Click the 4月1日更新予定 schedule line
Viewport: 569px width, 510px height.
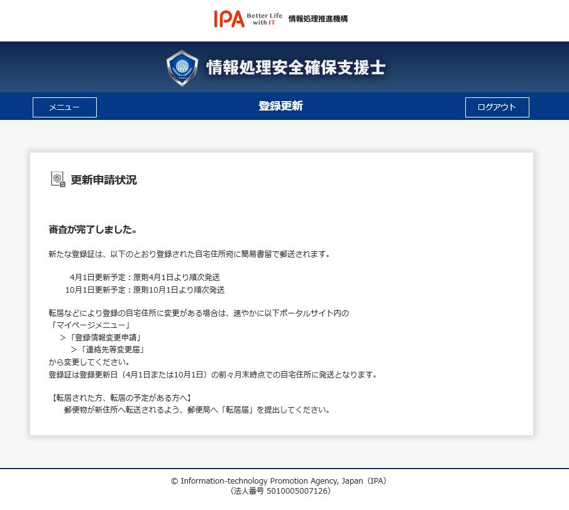click(145, 277)
